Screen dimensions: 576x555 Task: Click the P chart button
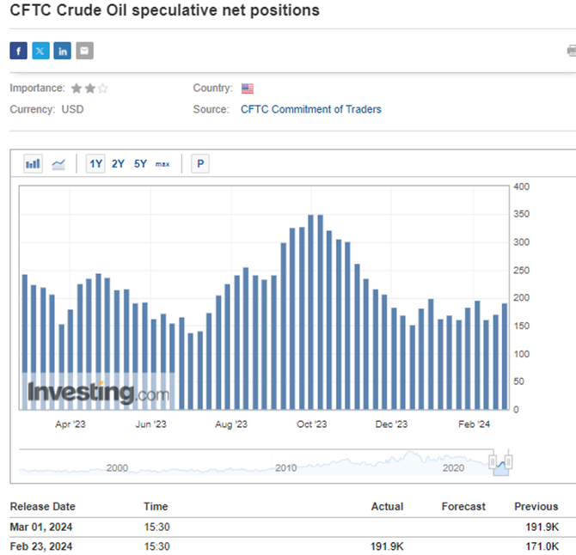200,164
